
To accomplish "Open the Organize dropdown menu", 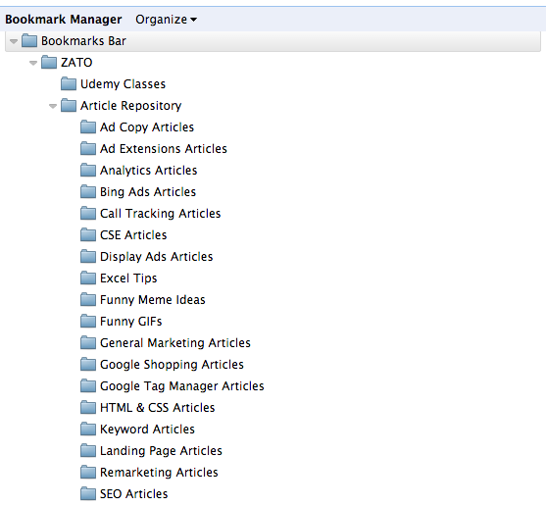I will click(166, 20).
